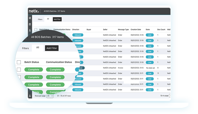The height and width of the screenshot is (114, 198).
Task: Sort by the Doc Count column header
Action: [161, 29]
